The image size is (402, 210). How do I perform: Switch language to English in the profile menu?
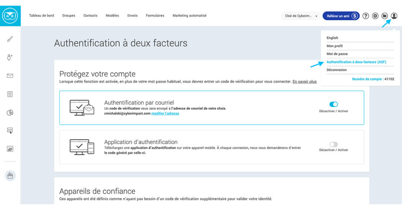[332, 38]
